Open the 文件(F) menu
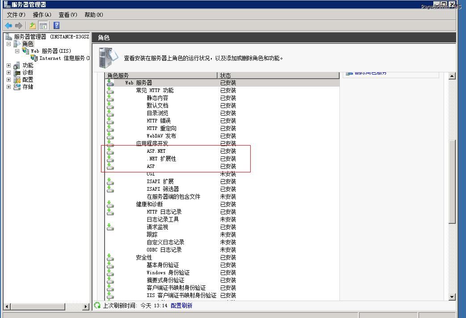Screen dimensions: 466x318 click(x=16, y=15)
